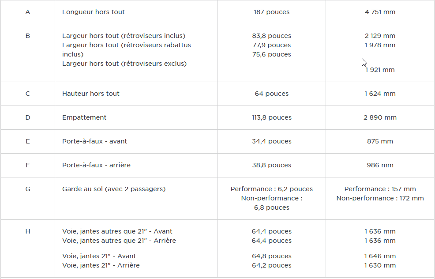The image size is (435, 279).
Task: Click the '4 751 mm' value
Action: pyautogui.click(x=380, y=12)
